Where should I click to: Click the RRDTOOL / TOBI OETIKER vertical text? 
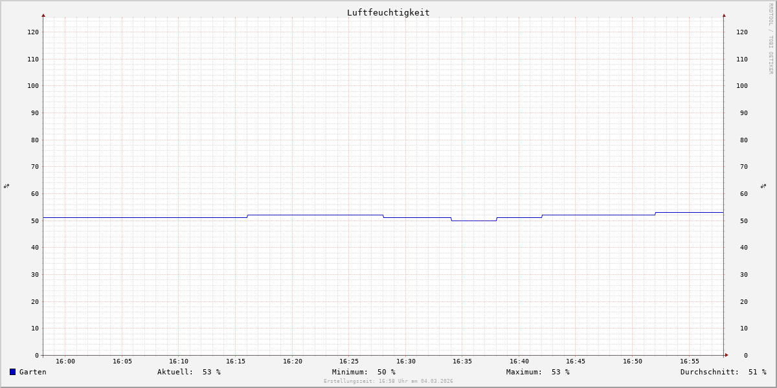771,38
